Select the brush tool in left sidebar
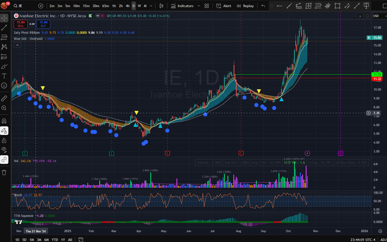387x242 pixels. point(4,66)
